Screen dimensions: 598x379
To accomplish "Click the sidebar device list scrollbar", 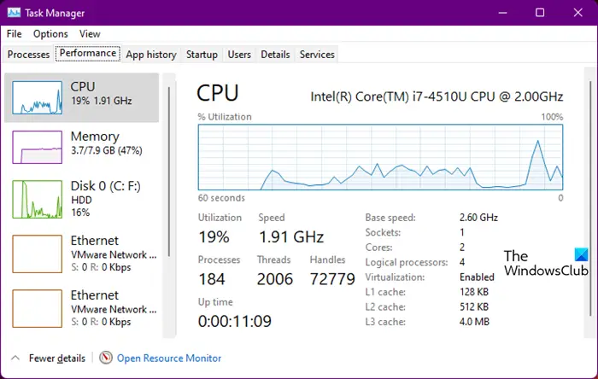I will [x=169, y=171].
